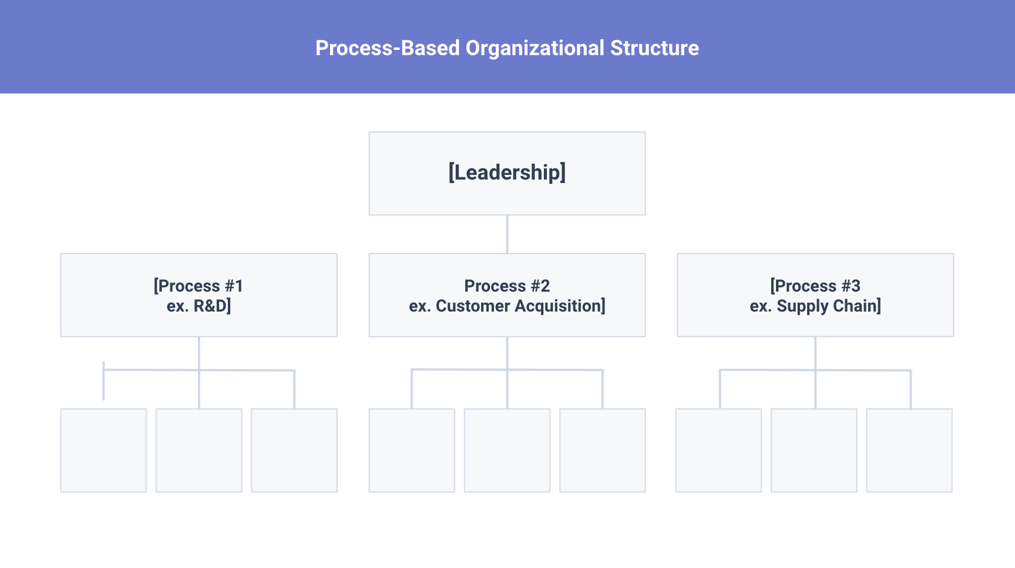The height and width of the screenshot is (568, 1015).
Task: Select the leftmost empty box under Process #1
Action: point(103,450)
